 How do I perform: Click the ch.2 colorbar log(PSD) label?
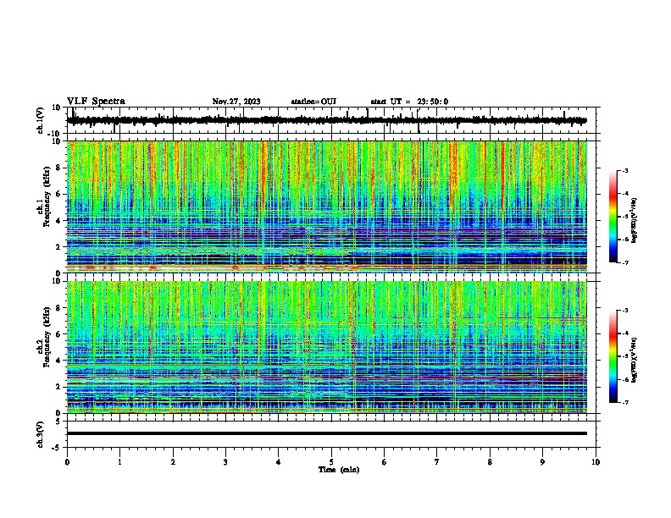pyautogui.click(x=634, y=360)
